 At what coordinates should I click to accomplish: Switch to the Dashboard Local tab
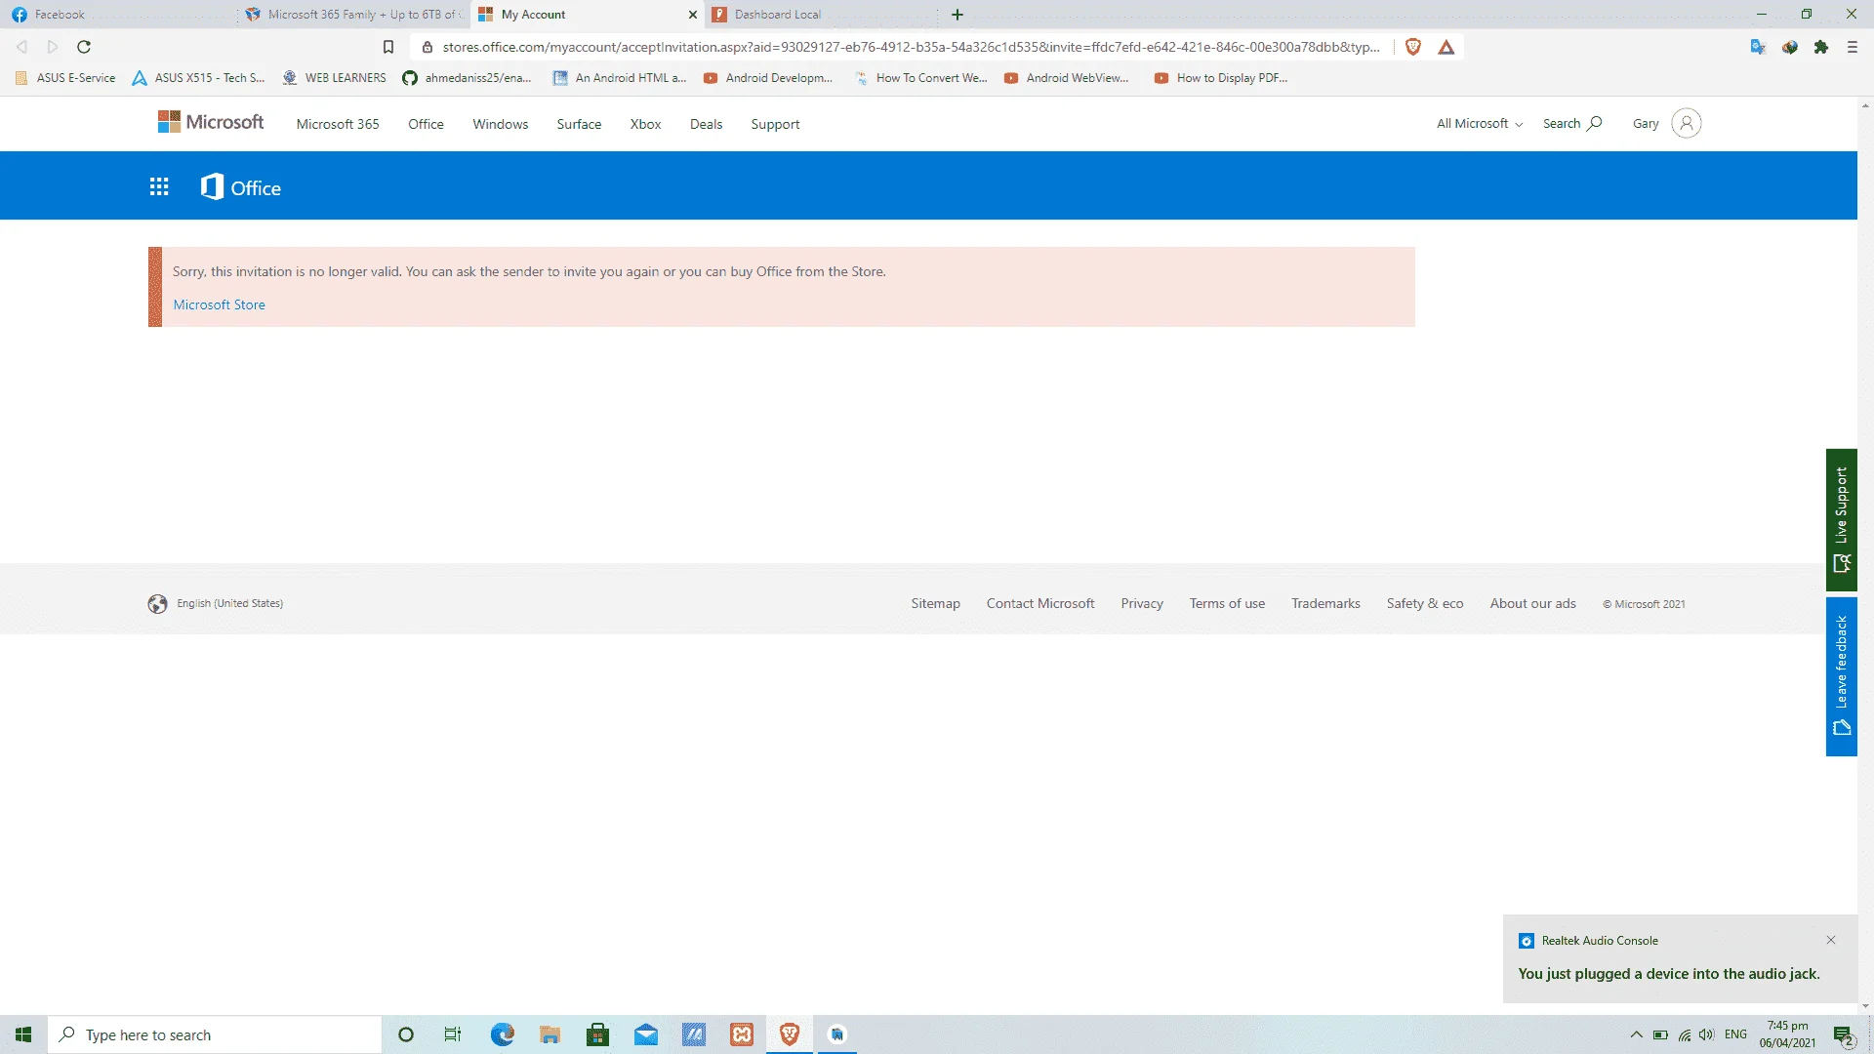823,15
